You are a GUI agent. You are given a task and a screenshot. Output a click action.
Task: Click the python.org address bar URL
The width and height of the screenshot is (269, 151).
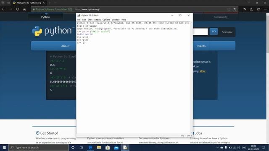tap(87, 9)
